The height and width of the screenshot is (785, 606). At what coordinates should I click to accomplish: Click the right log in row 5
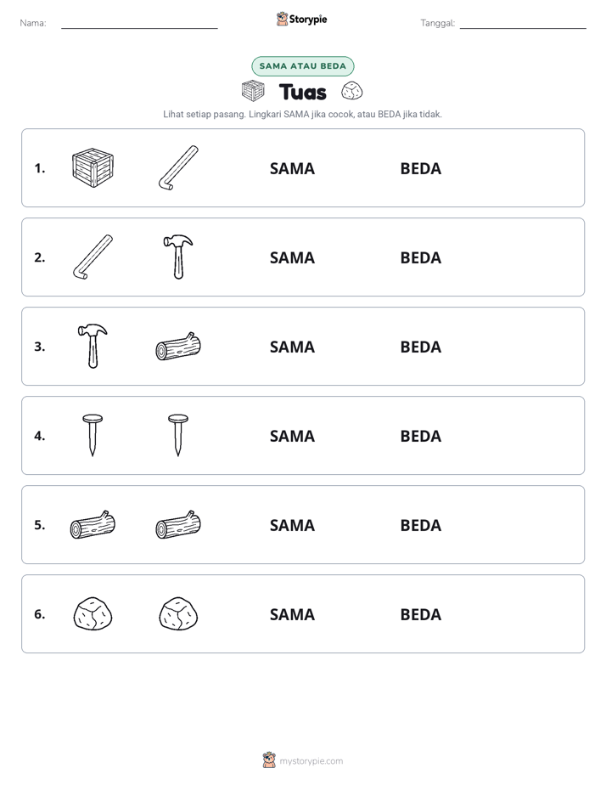point(178,525)
